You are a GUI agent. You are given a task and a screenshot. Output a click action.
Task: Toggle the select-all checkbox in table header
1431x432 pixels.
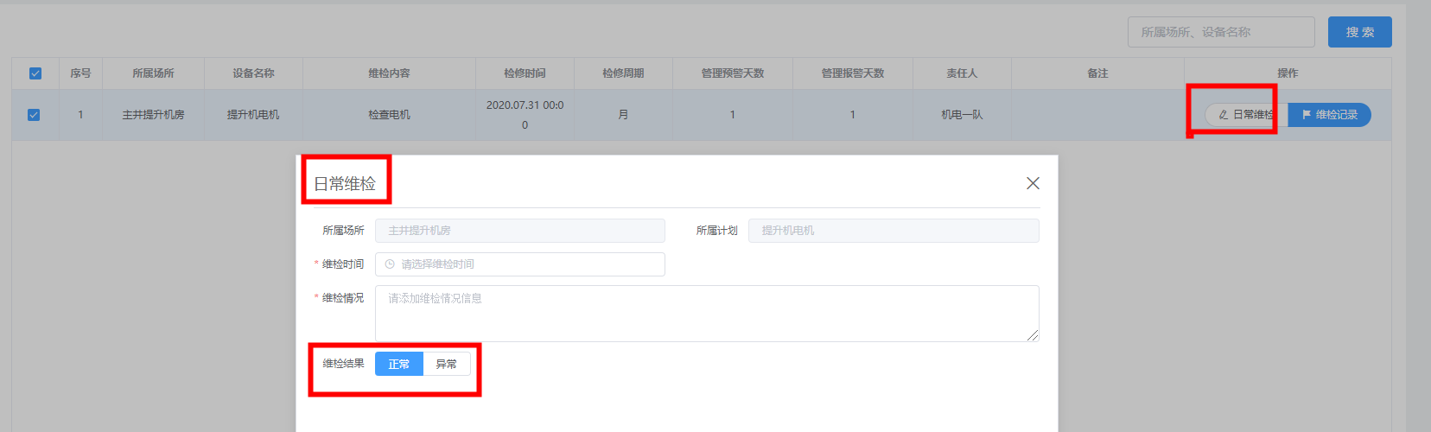coord(35,73)
